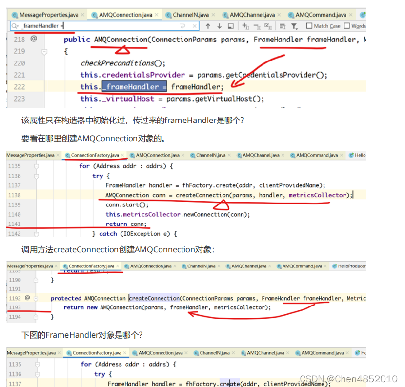Viewport: 405px width, 387px height.
Task: Click AMQCommand.java file icon in second screenshot tabs
Action: point(292,155)
